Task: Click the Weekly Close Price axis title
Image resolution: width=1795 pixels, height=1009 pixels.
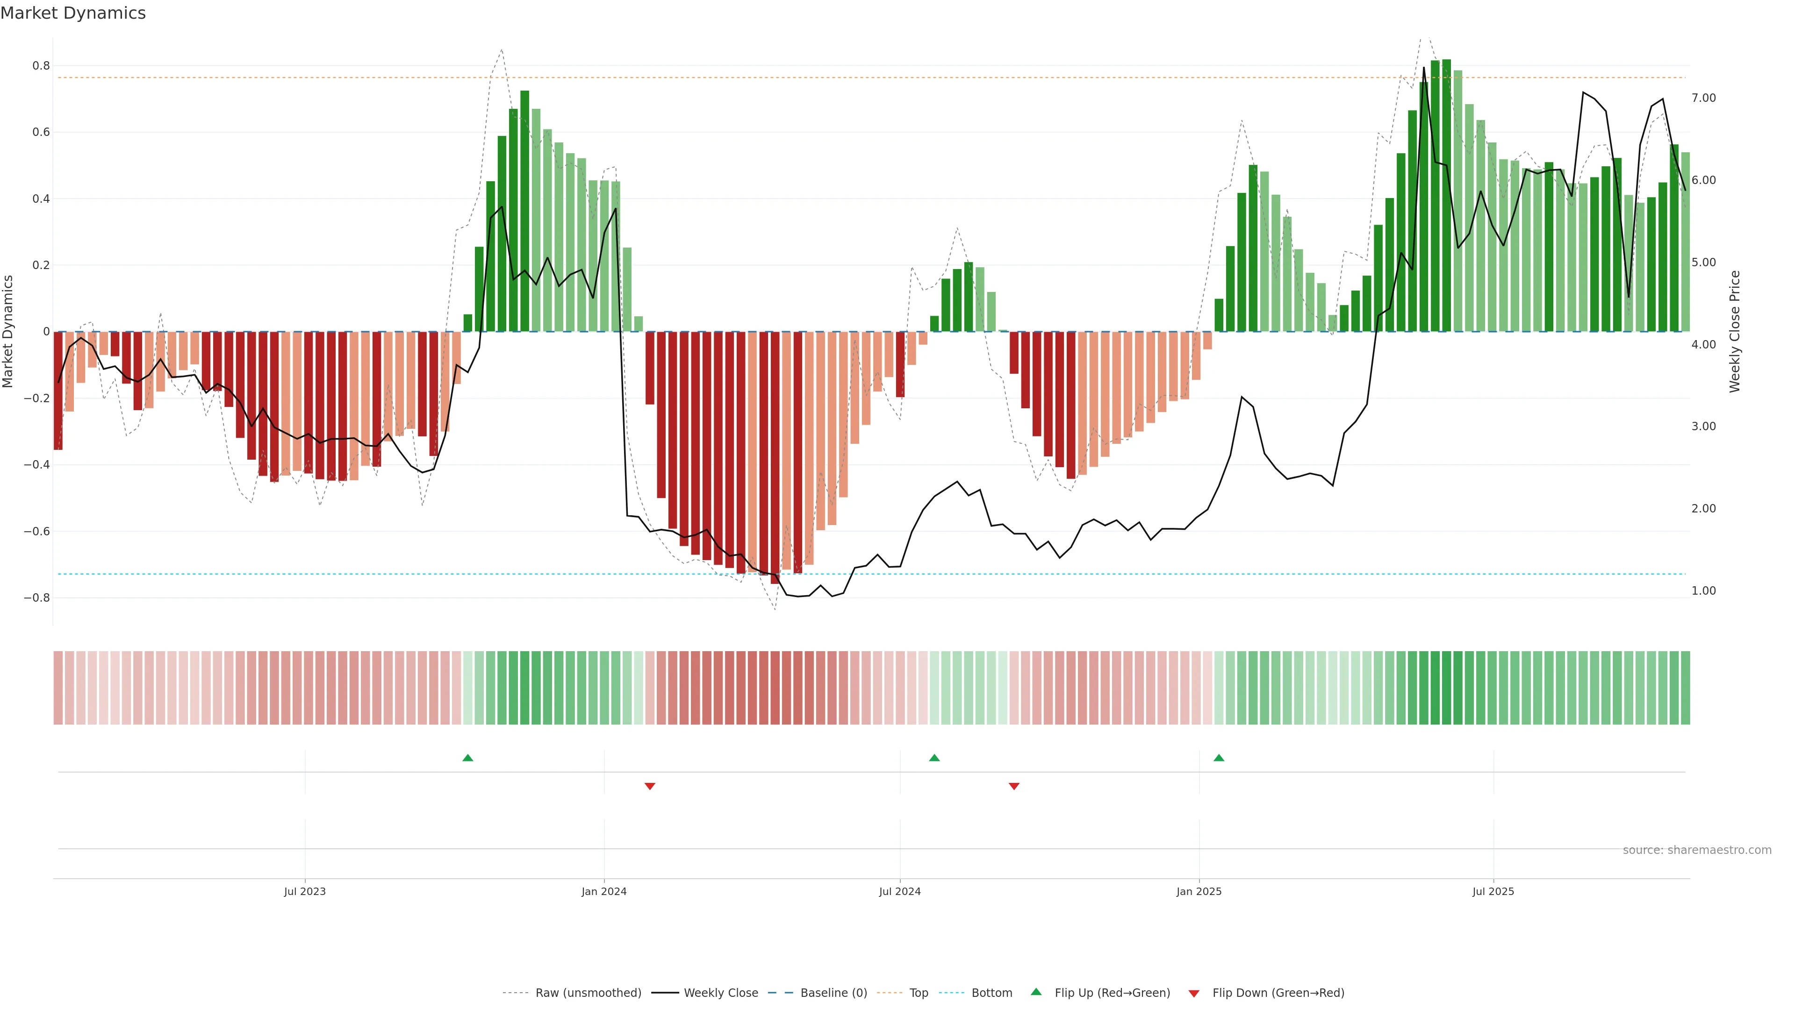Action: pyautogui.click(x=1734, y=332)
